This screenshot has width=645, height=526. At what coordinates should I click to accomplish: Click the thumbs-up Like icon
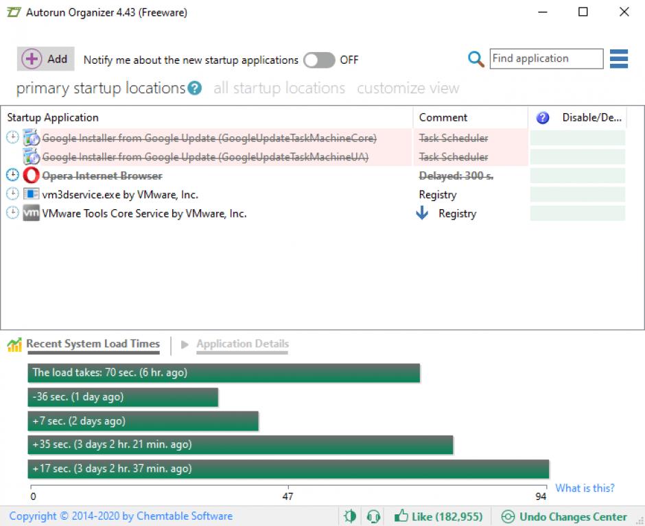tap(401, 516)
